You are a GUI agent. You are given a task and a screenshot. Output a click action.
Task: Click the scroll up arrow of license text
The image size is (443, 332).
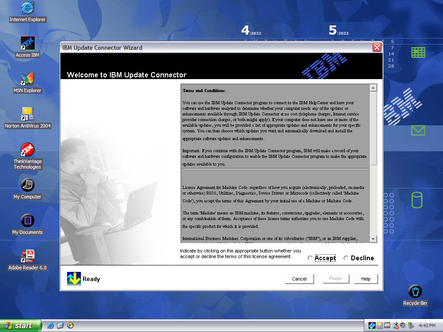[373, 88]
